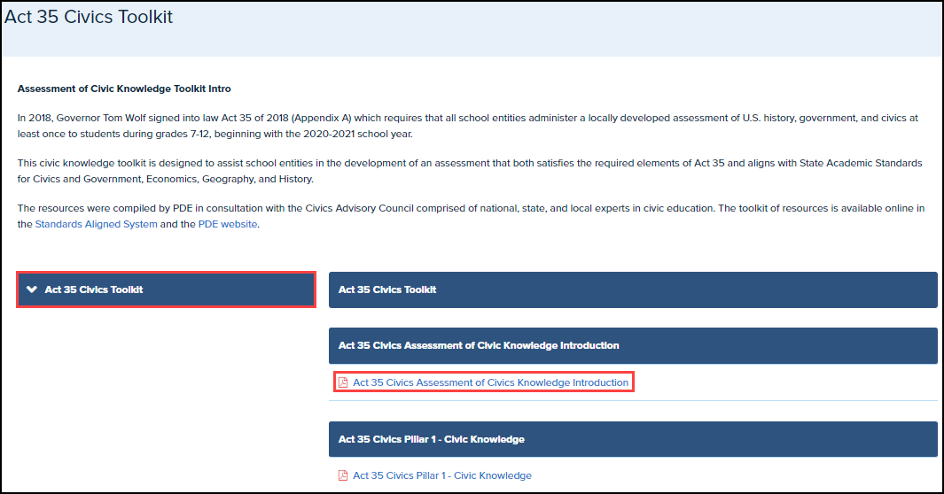Click the chevron arrow in the left sidebar
Viewport: 944px width, 494px height.
(33, 289)
